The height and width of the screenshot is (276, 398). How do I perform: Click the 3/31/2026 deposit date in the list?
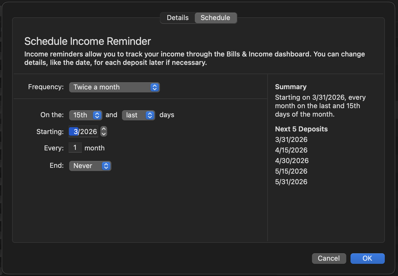tap(291, 140)
